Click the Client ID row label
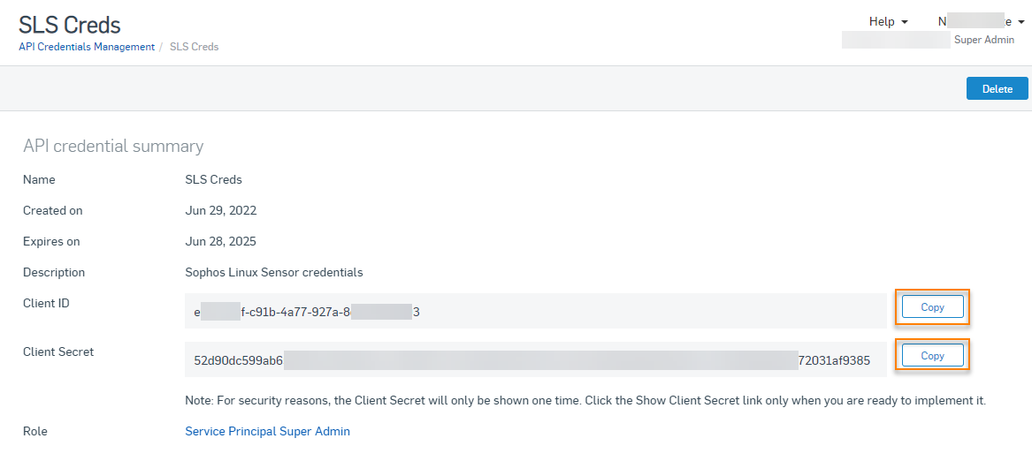 point(46,303)
